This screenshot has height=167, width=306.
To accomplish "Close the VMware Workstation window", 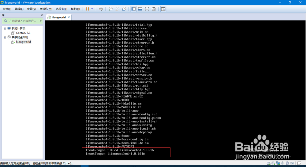I will [300, 2].
